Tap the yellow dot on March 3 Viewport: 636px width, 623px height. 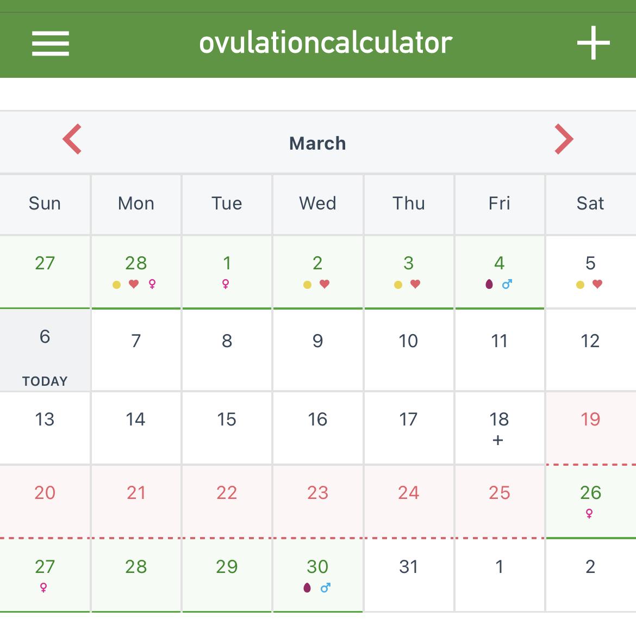pyautogui.click(x=398, y=285)
